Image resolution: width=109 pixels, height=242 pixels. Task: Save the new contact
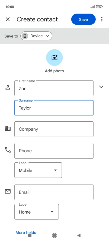pos(83,19)
